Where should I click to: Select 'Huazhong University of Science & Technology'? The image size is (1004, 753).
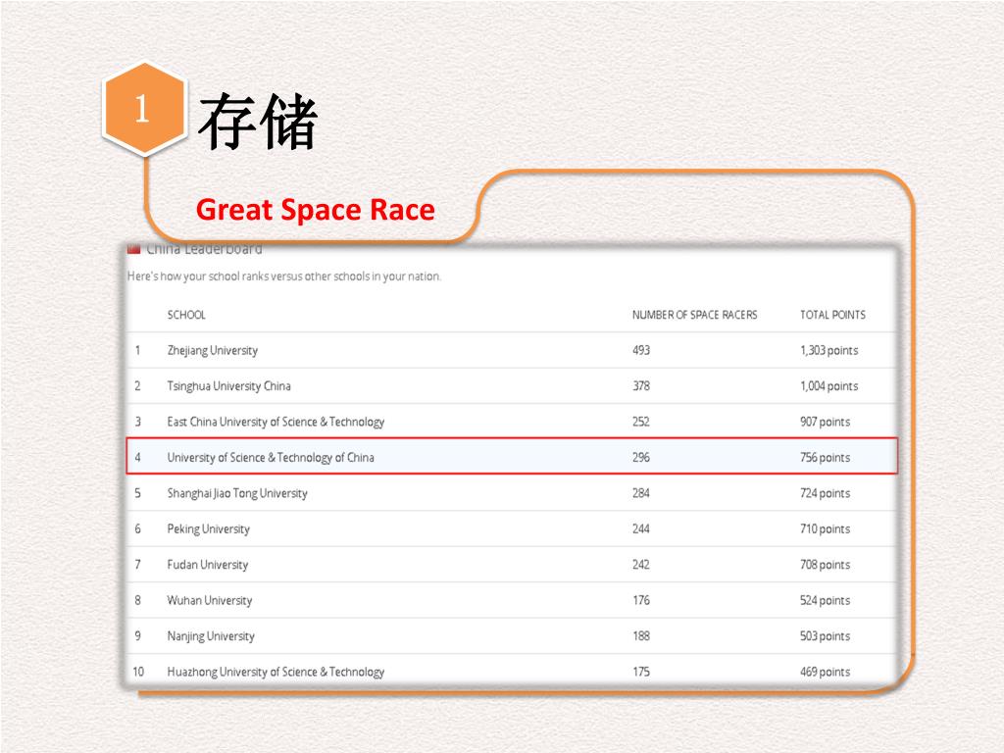point(276,672)
